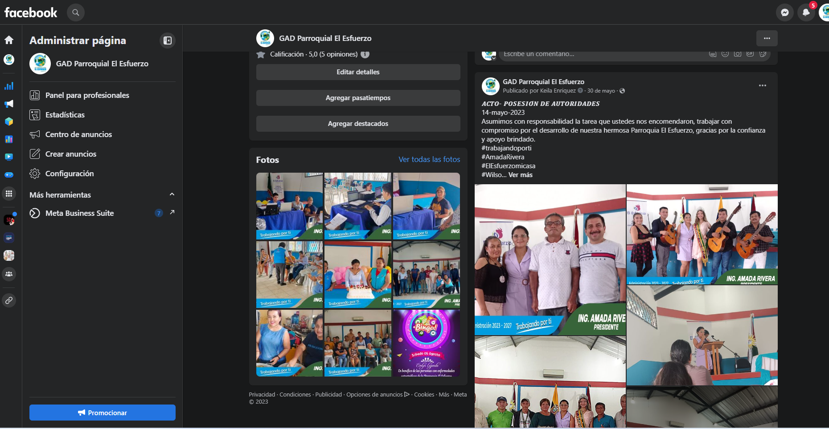Image resolution: width=829 pixels, height=429 pixels.
Task: Open Ver todas las fotos link
Action: (x=429, y=159)
